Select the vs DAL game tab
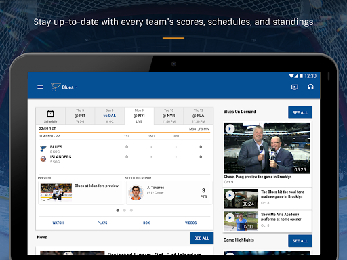 [x=110, y=116]
